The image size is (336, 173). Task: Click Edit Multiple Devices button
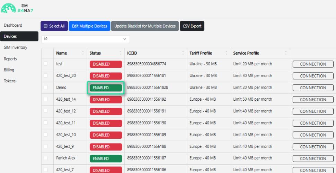89,26
